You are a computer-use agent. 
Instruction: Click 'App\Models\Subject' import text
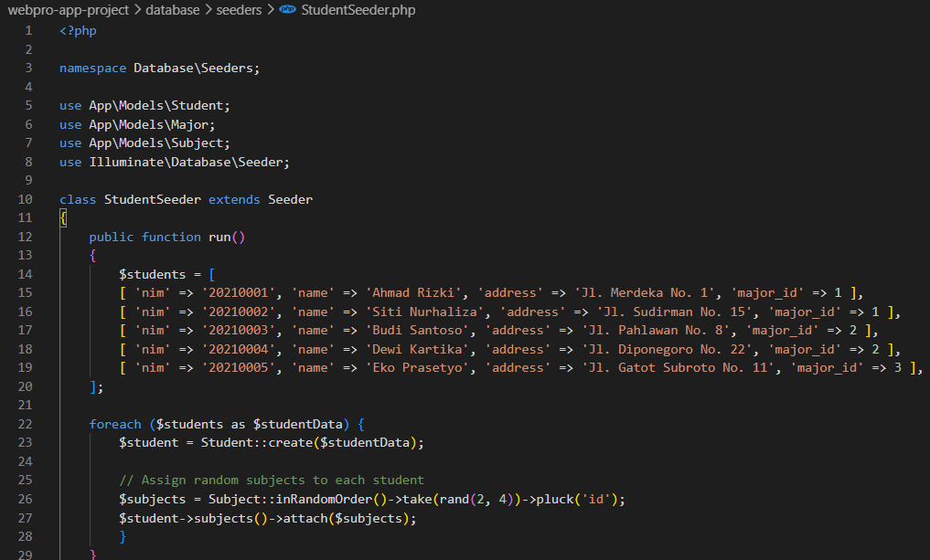(156, 143)
